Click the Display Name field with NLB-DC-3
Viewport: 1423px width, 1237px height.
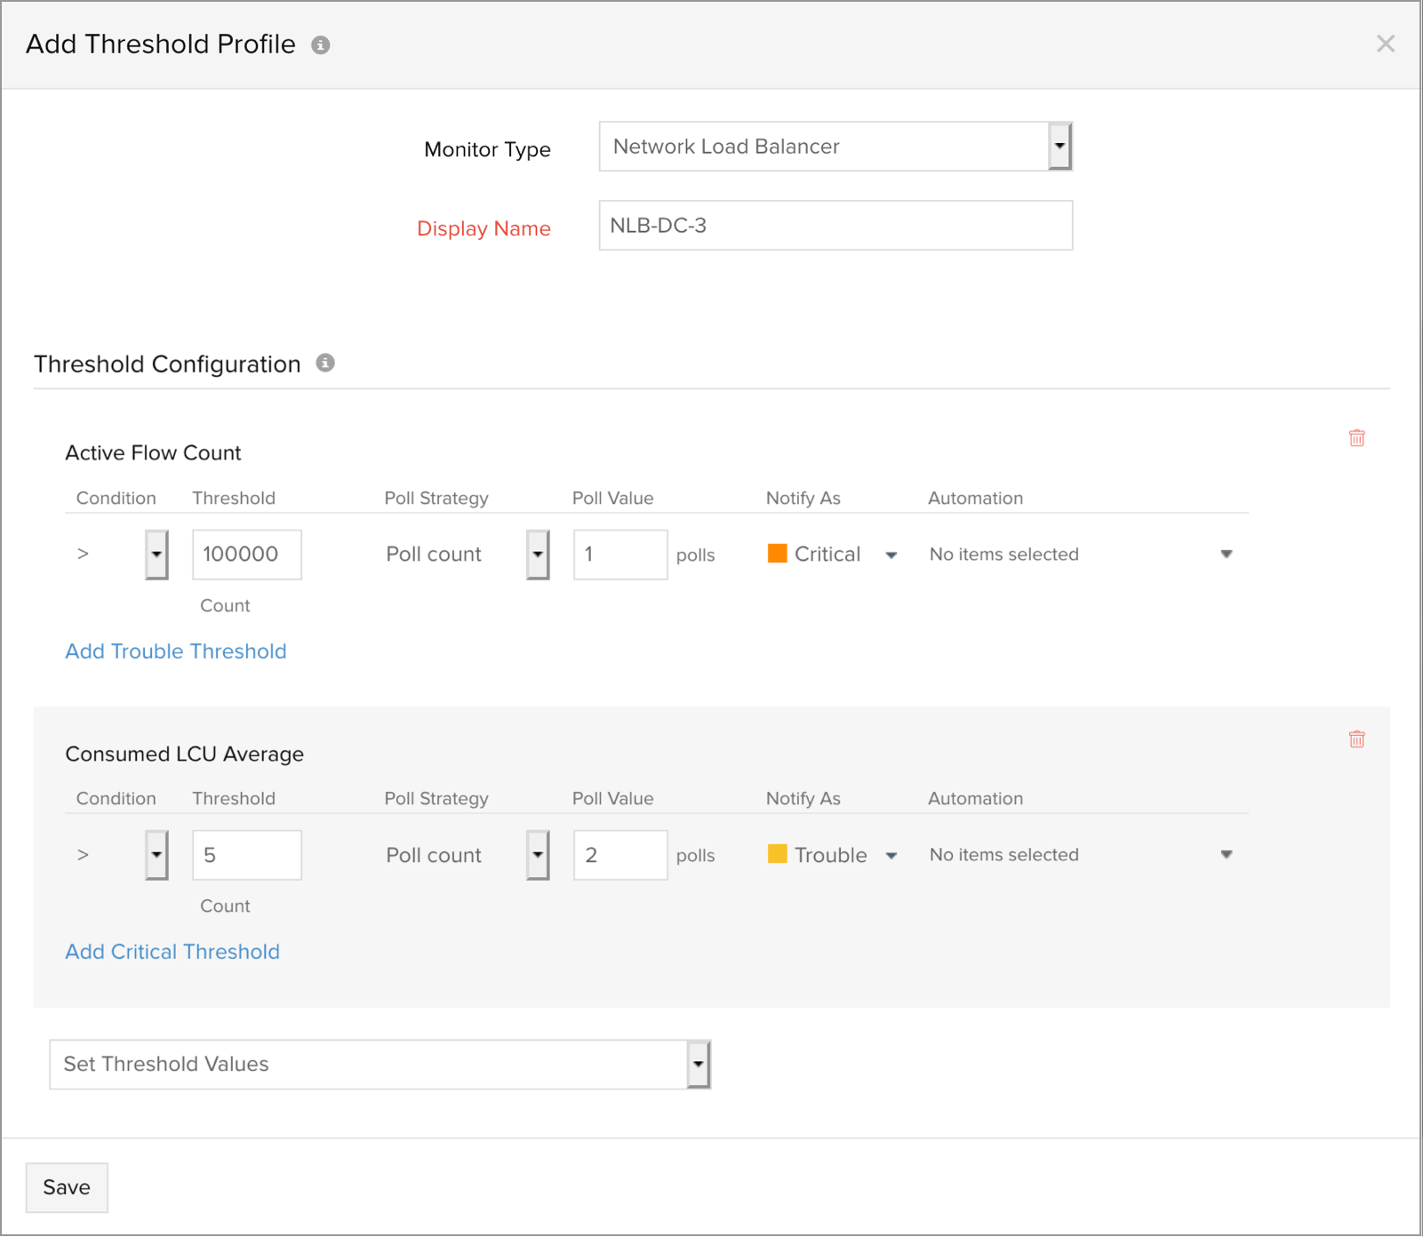(835, 226)
